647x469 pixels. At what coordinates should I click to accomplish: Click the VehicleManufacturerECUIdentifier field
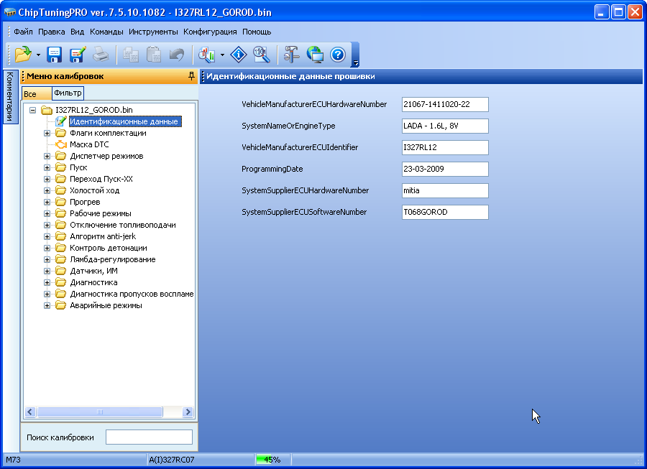(x=445, y=147)
